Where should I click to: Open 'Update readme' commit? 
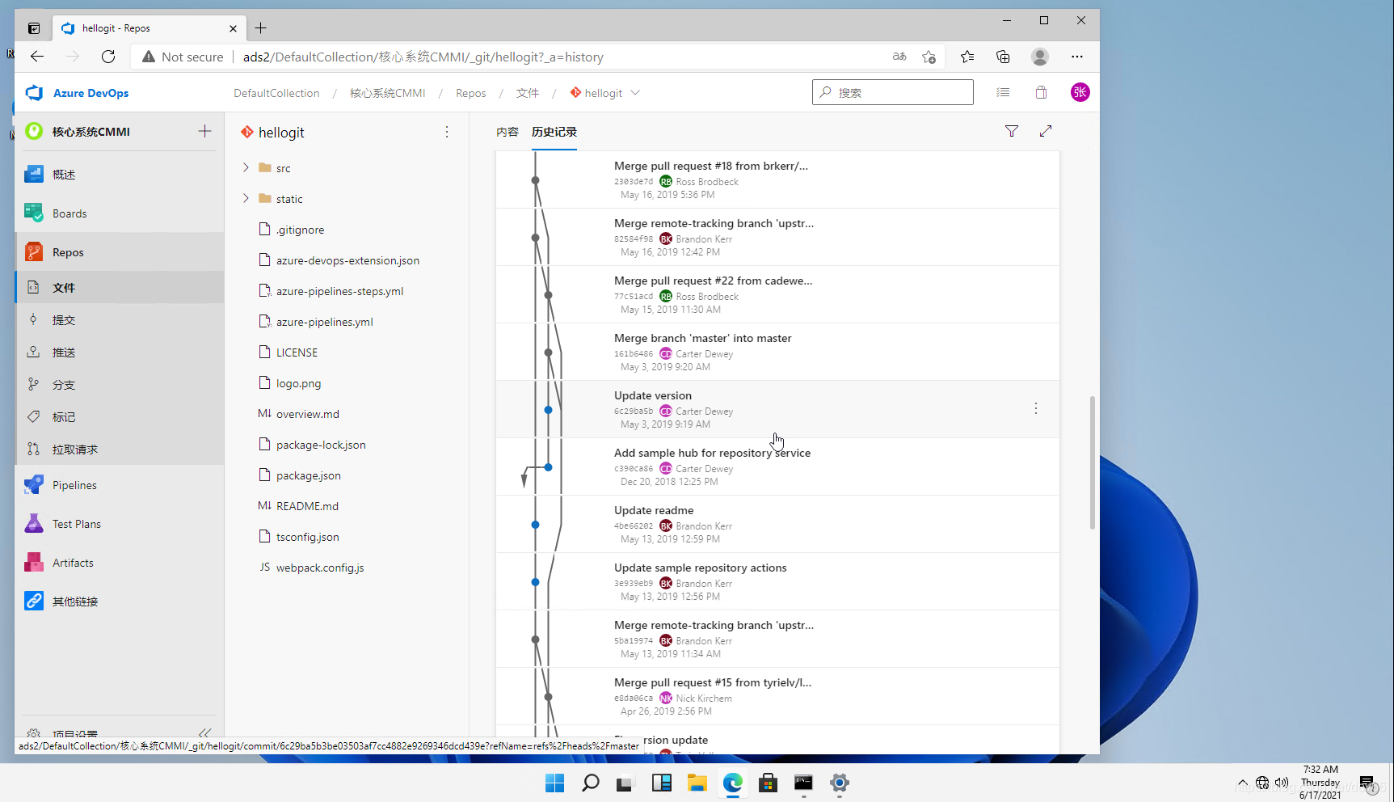click(653, 510)
